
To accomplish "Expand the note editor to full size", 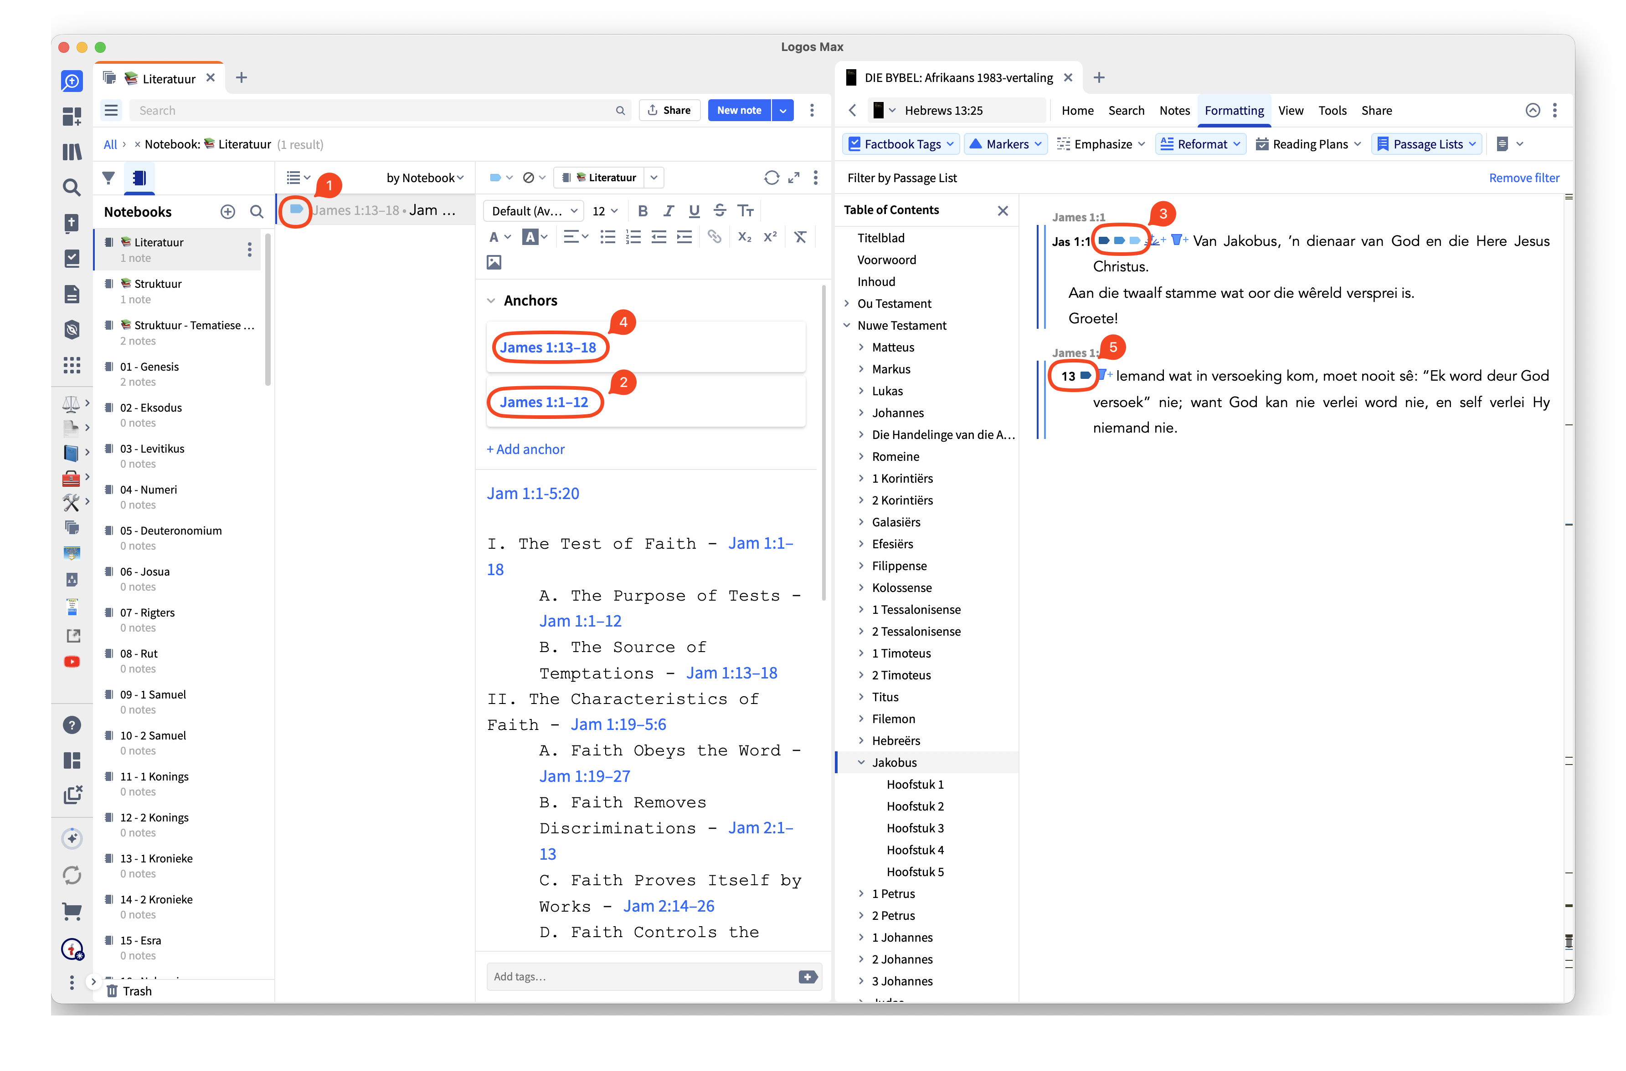I will pyautogui.click(x=793, y=178).
